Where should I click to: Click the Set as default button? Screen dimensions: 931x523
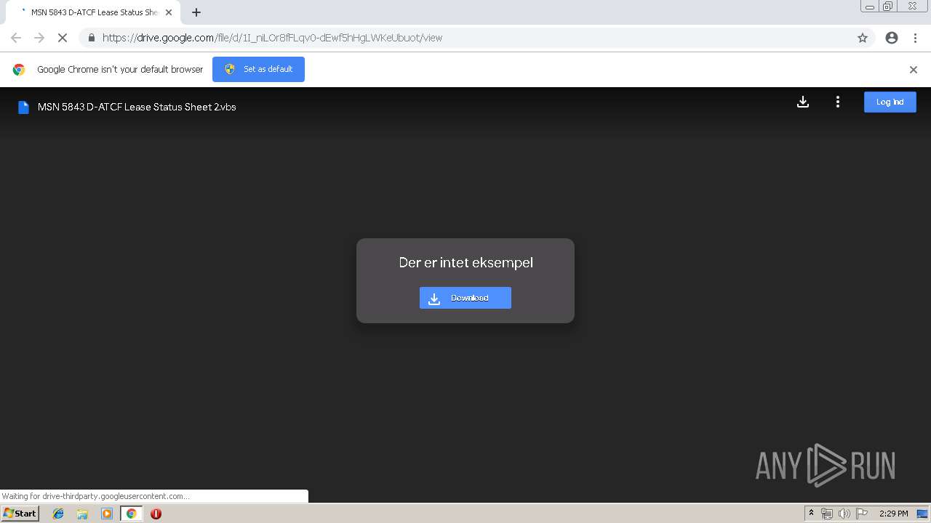[258, 69]
